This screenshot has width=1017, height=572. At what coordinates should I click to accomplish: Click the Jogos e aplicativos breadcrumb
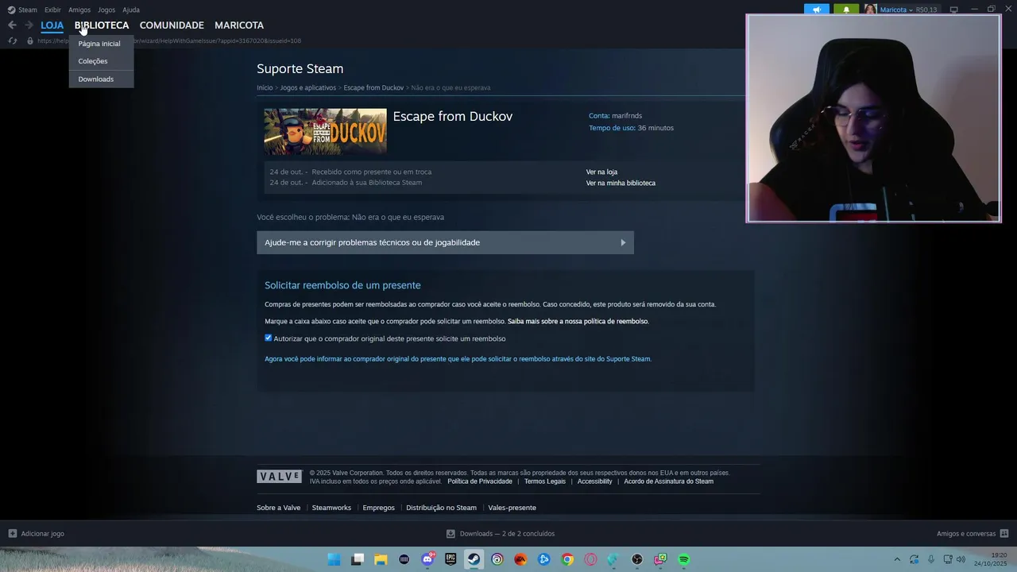[x=308, y=87]
